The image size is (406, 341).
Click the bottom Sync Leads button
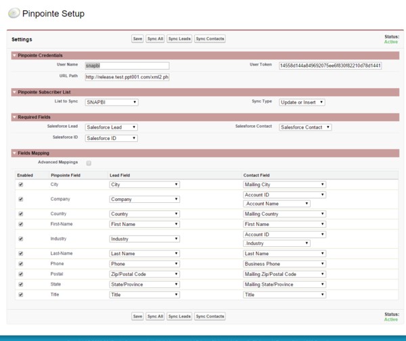point(179,316)
